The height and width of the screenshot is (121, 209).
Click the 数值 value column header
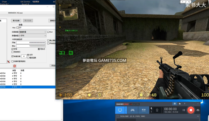[x=23, y=70]
